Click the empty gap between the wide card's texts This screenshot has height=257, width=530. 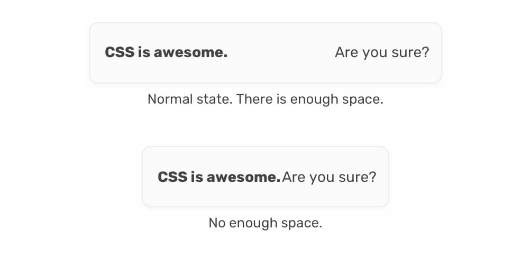(281, 53)
